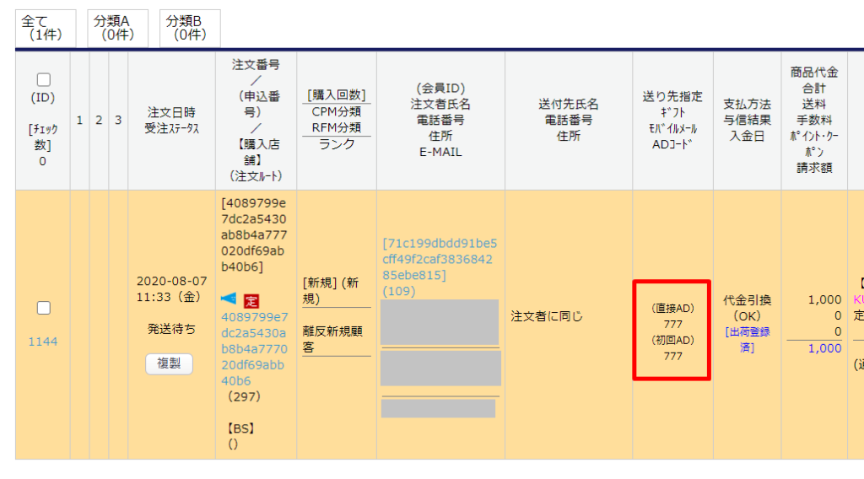Image resolution: width=864 pixels, height=479 pixels.
Task: Click the 購入回数 CPM分類 header
Action: [336, 120]
